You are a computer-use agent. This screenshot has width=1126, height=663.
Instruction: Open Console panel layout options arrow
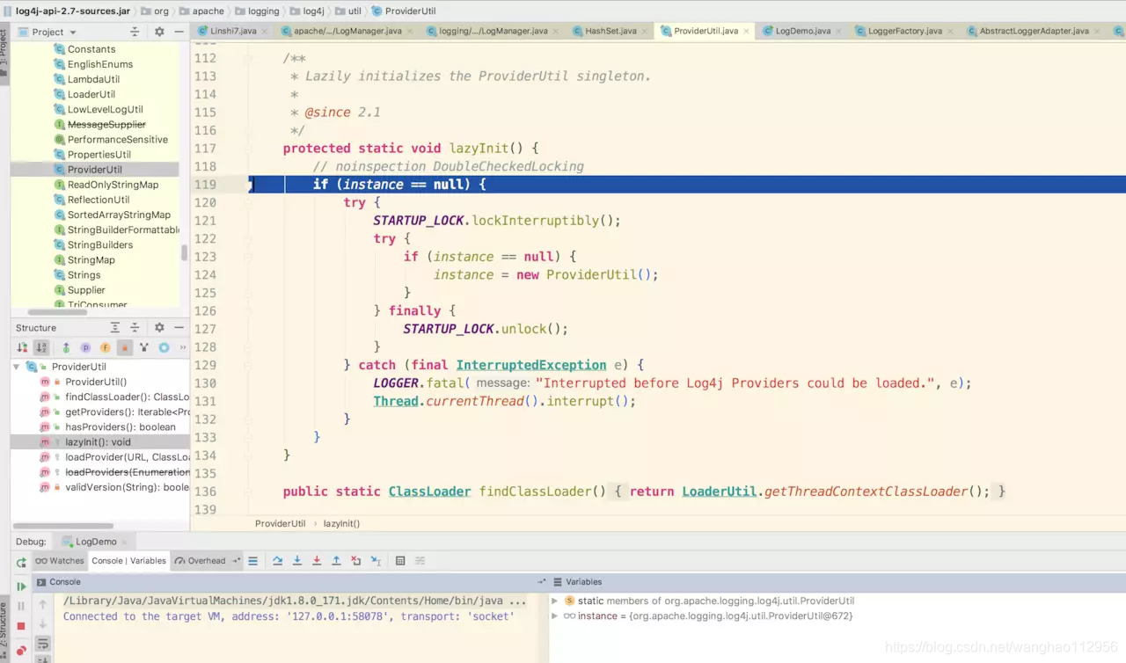(543, 582)
